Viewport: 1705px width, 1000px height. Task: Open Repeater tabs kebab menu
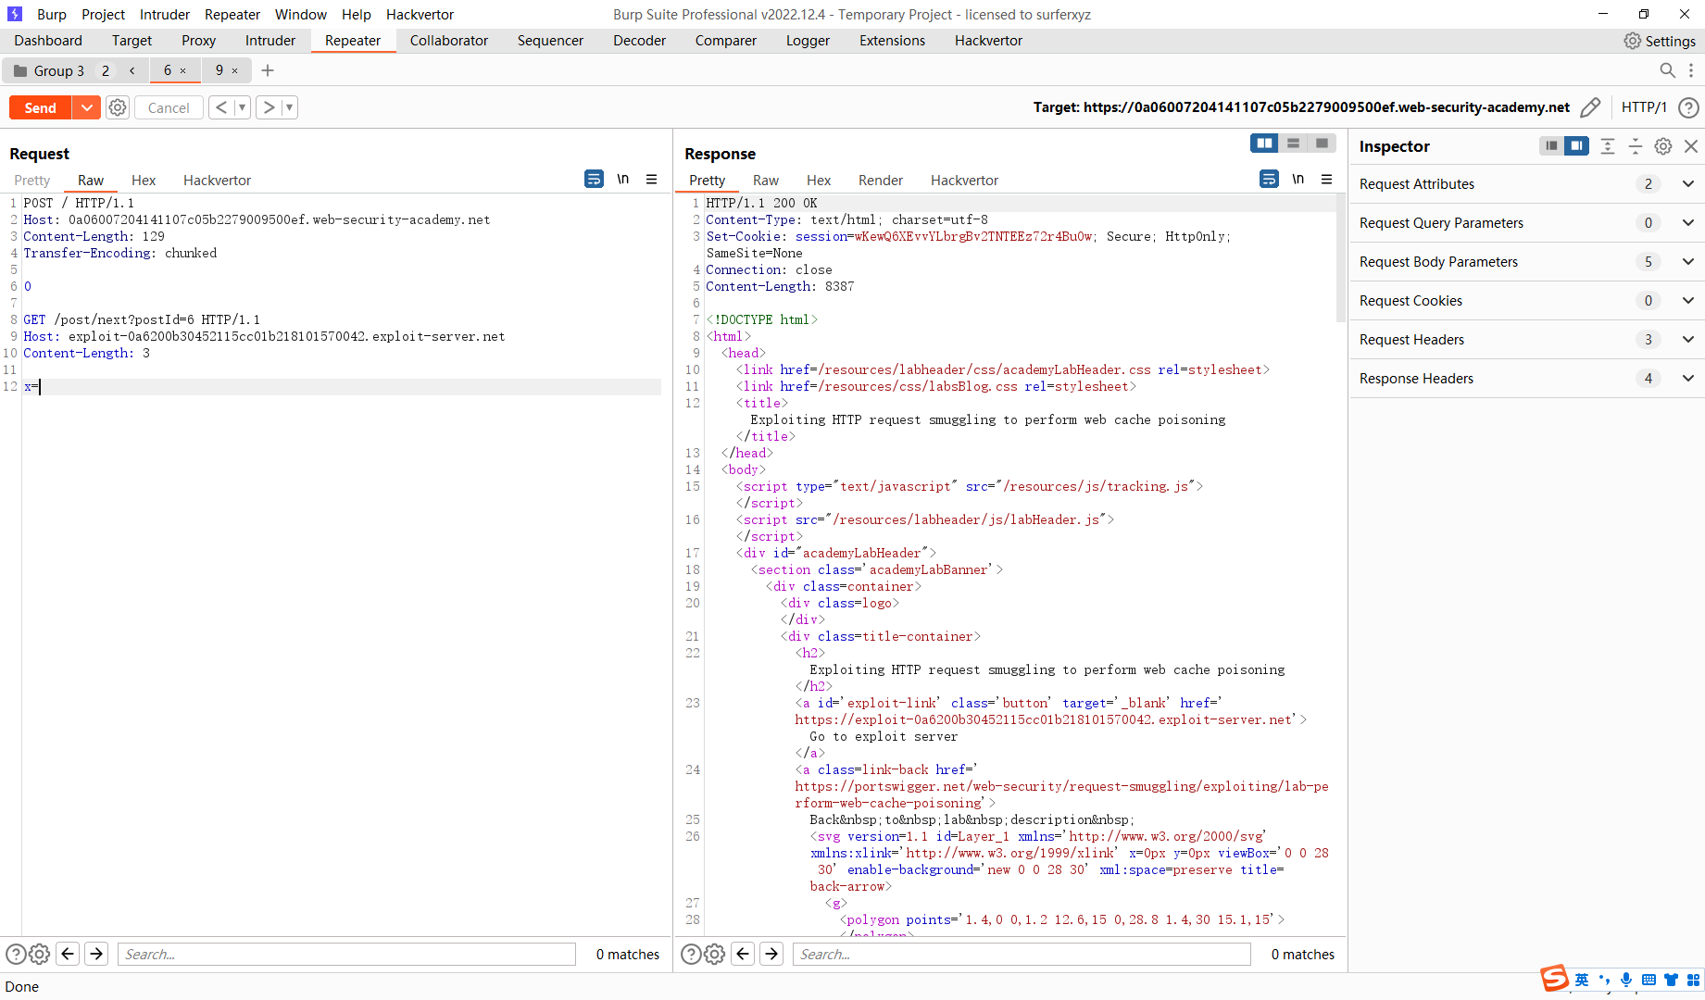coord(1691,70)
